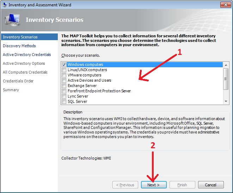Jump to the Summary step in the sidebar
233x193 pixels.
pos(11,90)
